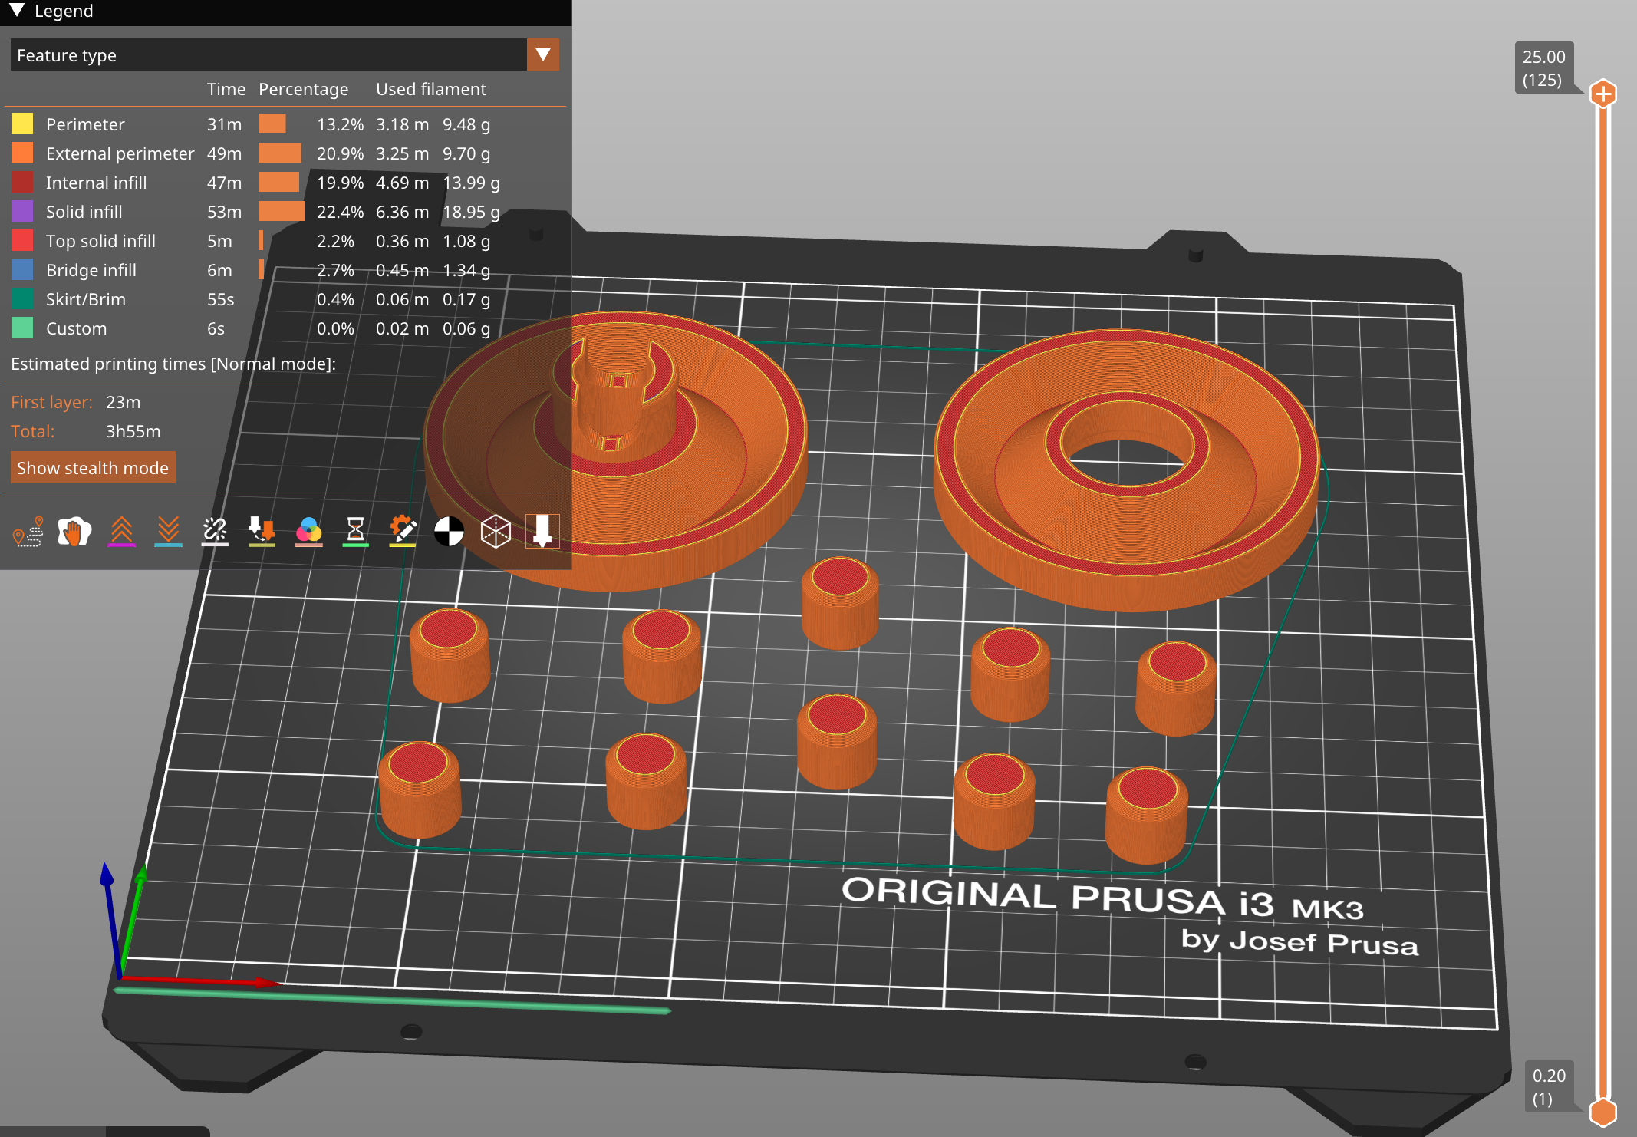Screen dimensions: 1637x1137
Task: Click the top layer slider plus handle
Action: point(1602,94)
